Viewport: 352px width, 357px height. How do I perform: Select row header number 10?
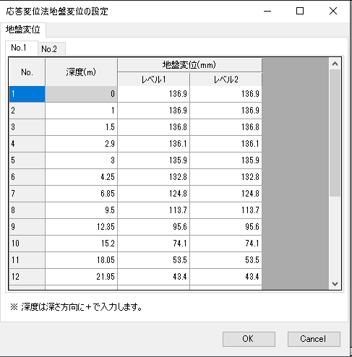tap(27, 244)
